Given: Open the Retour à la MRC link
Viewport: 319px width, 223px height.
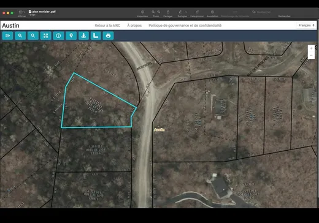Looking at the screenshot, I should (107, 26).
